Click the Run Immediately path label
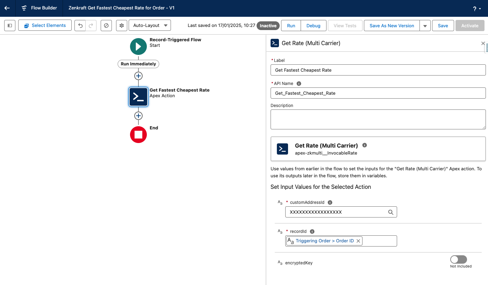Screen dimensions: 488x285 (138, 64)
